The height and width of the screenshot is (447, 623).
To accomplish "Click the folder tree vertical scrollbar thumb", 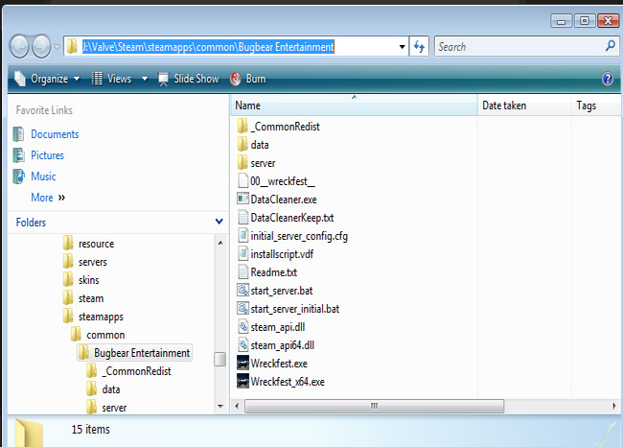I will click(219, 359).
